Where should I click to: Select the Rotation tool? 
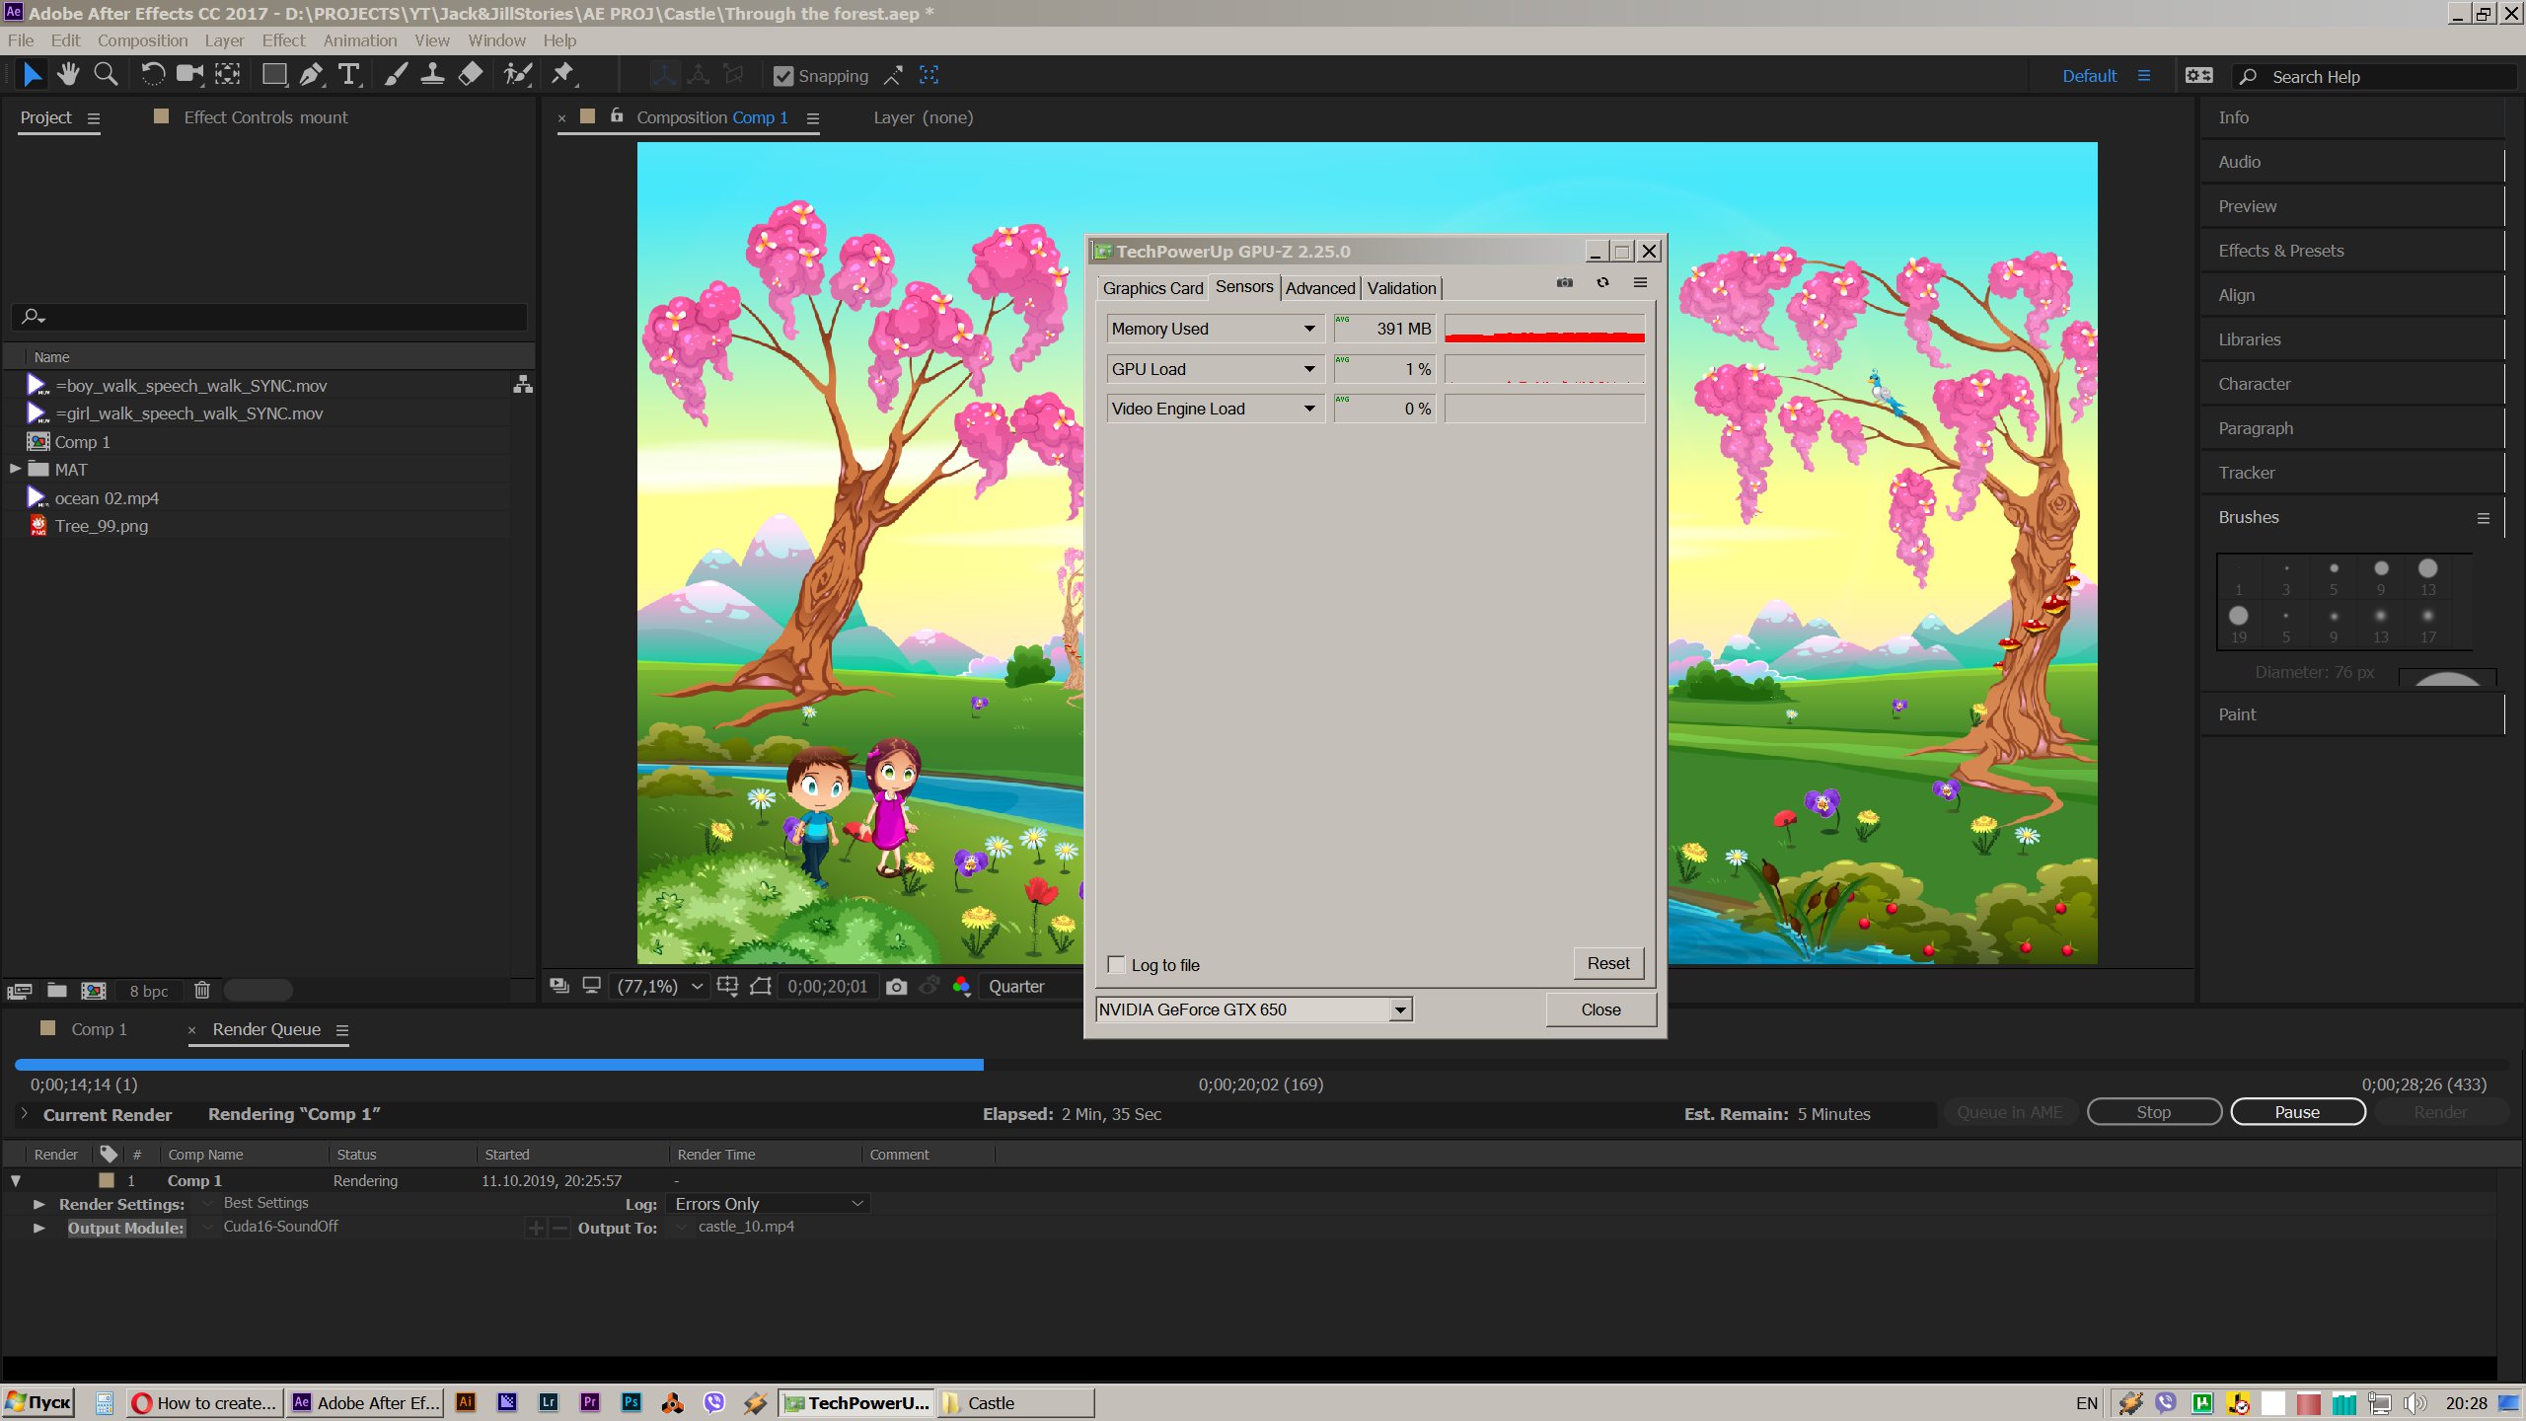pyautogui.click(x=153, y=75)
